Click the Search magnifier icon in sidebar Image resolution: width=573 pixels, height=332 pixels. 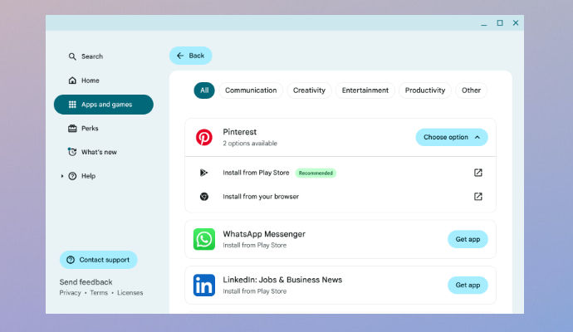pyautogui.click(x=72, y=56)
